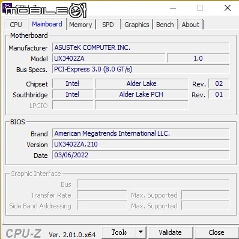Viewport: 239px width, 239px height.
Task: Switch to the Bench tab
Action: click(165, 25)
